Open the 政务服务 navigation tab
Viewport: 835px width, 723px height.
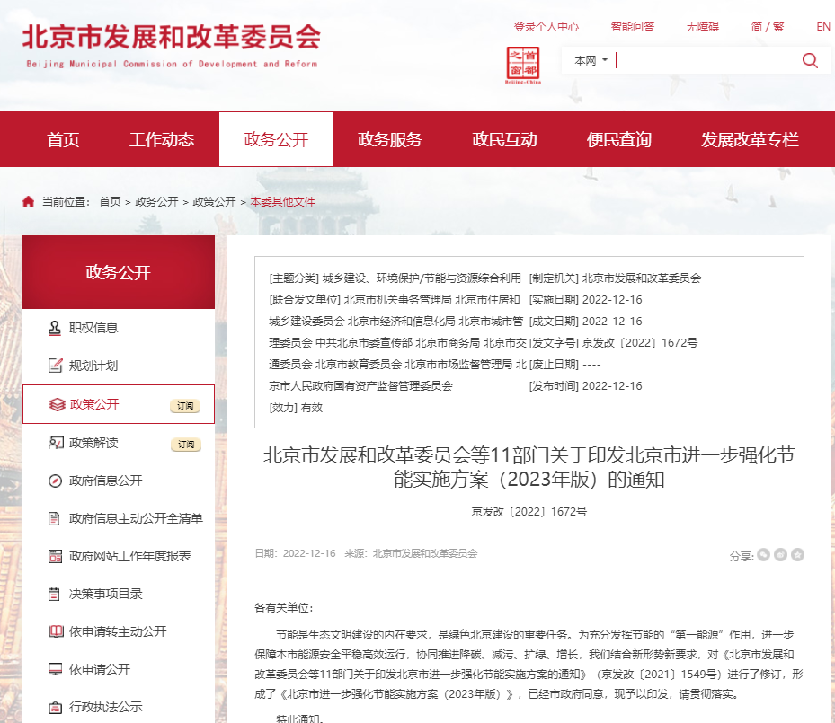tap(390, 139)
